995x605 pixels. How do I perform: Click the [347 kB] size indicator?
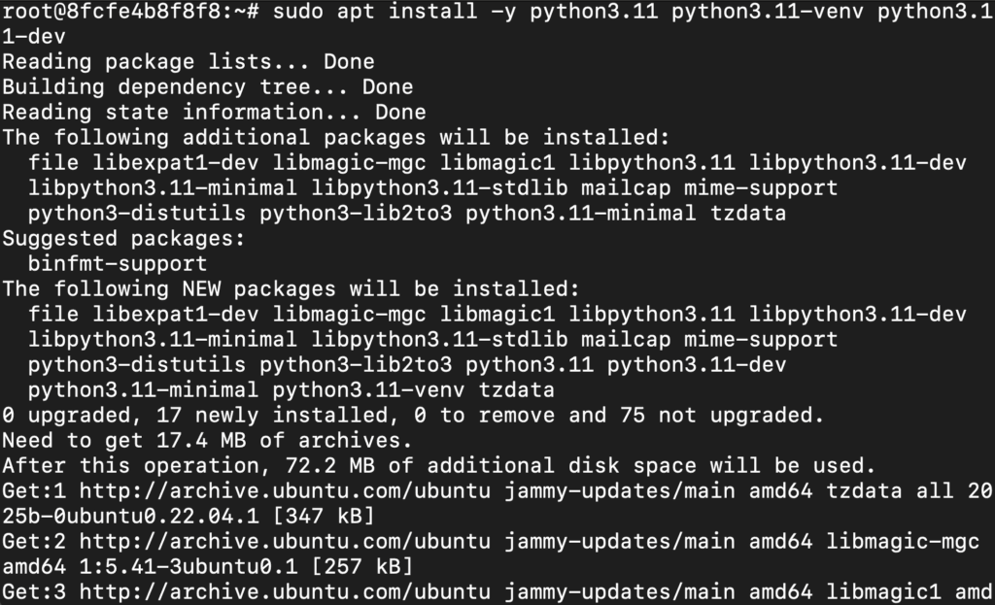324,517
